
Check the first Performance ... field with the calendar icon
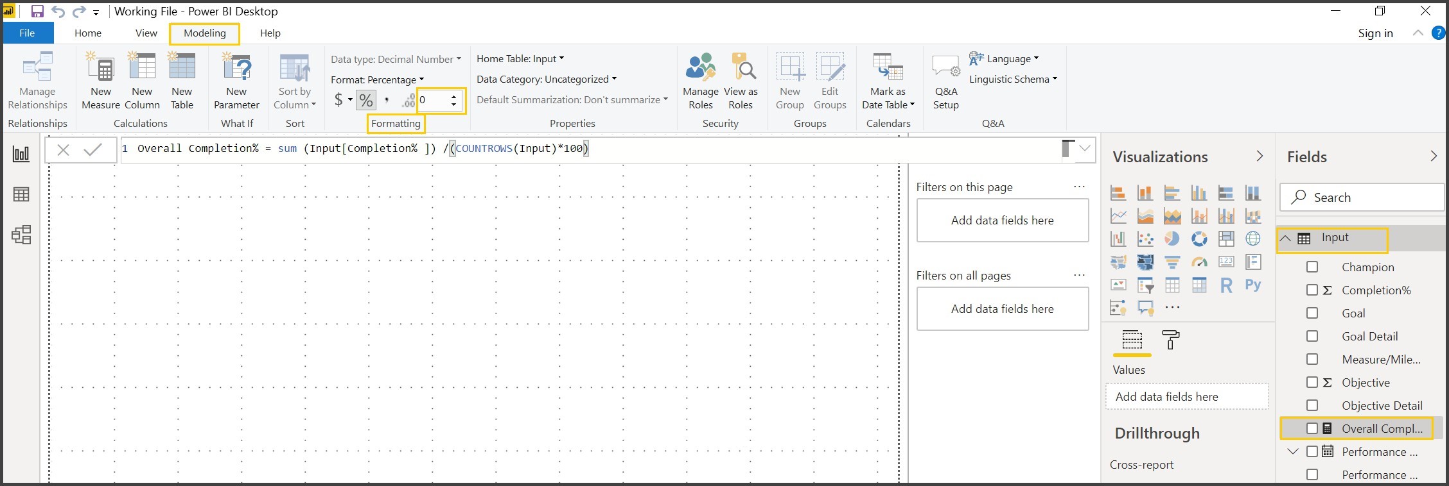point(1312,451)
